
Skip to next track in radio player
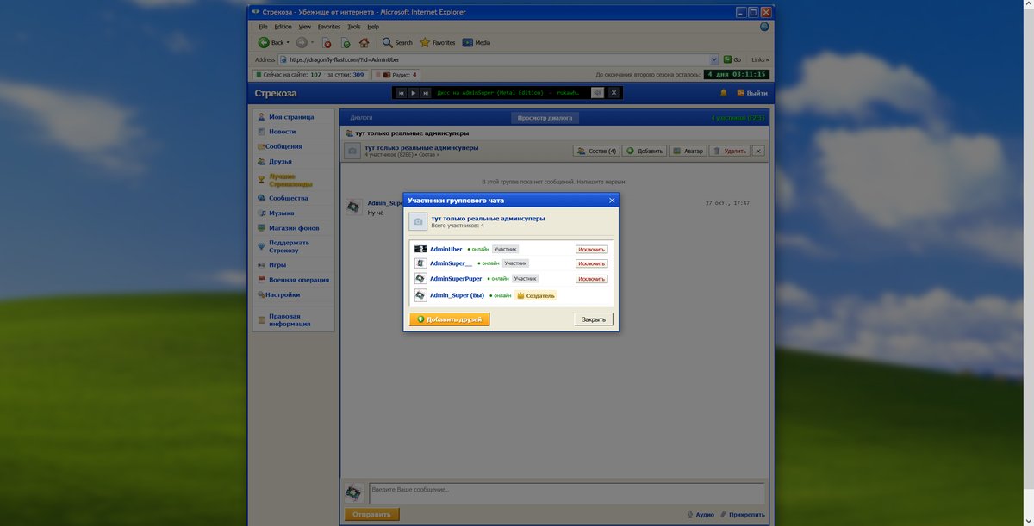pos(426,92)
